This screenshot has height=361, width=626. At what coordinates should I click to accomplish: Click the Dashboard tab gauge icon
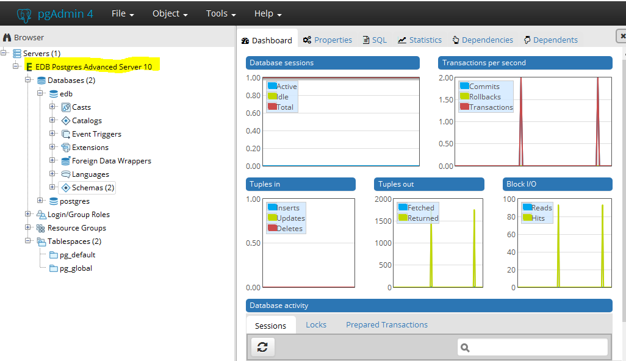coord(245,41)
